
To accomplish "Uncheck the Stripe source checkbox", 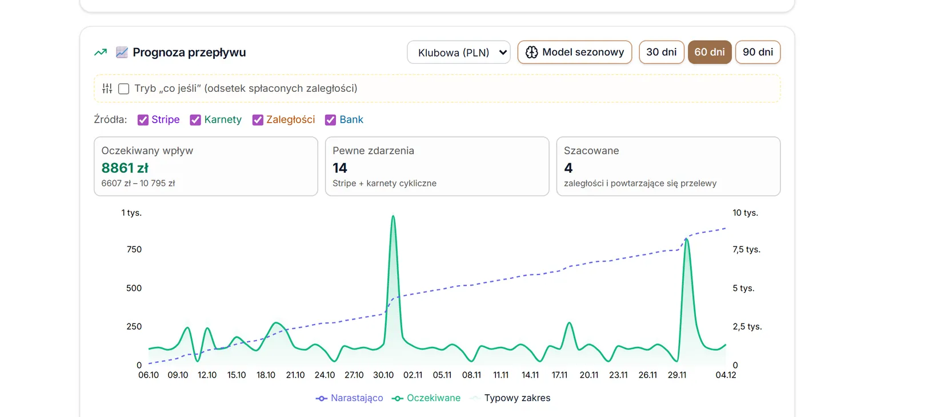I will 143,120.
